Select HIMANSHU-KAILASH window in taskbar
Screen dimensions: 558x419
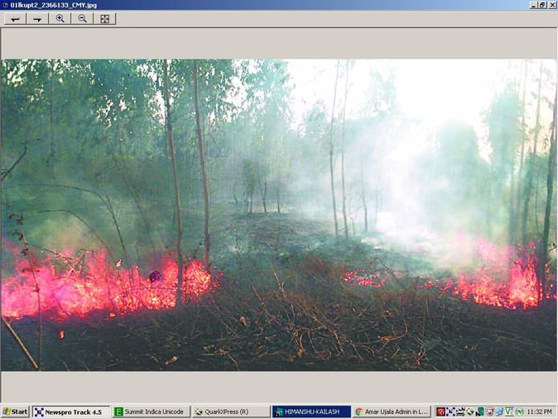(x=310, y=412)
